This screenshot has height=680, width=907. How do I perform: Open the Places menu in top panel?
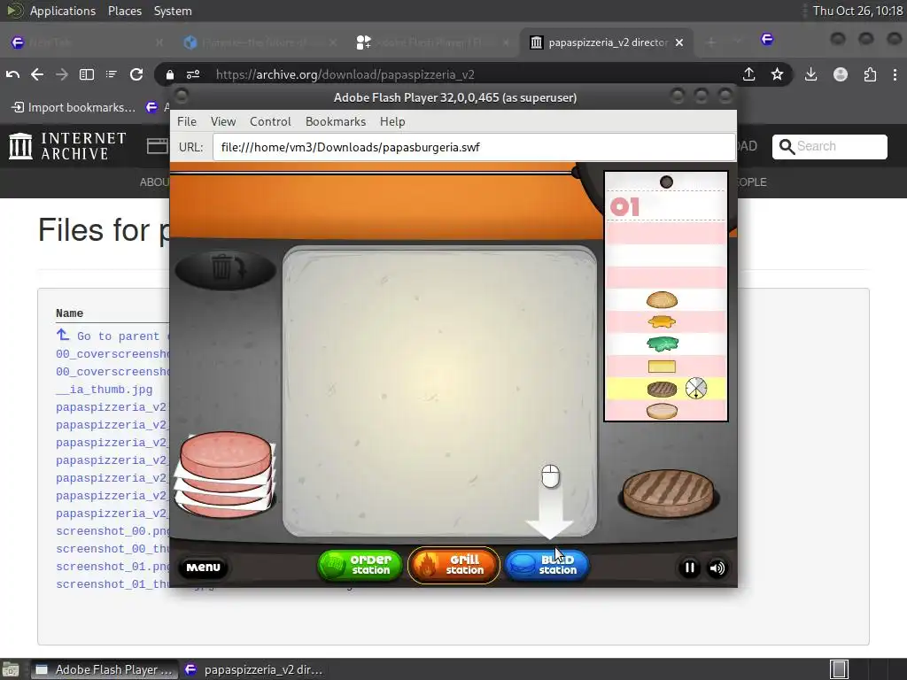click(x=124, y=11)
